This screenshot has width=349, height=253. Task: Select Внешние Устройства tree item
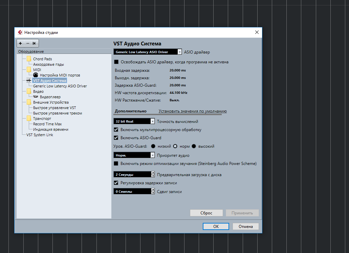[x=51, y=102]
